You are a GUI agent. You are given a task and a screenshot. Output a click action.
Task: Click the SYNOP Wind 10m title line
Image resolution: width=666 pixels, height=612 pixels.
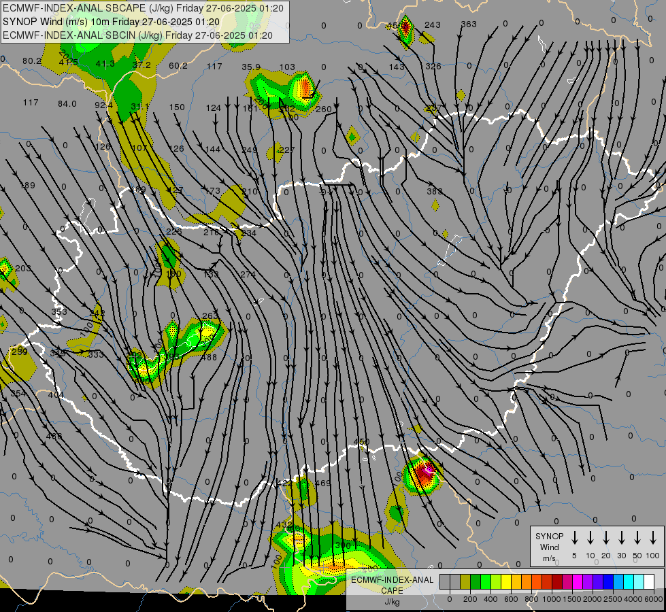point(111,22)
